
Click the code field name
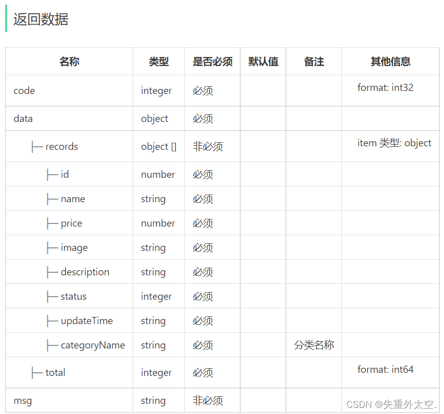click(24, 90)
